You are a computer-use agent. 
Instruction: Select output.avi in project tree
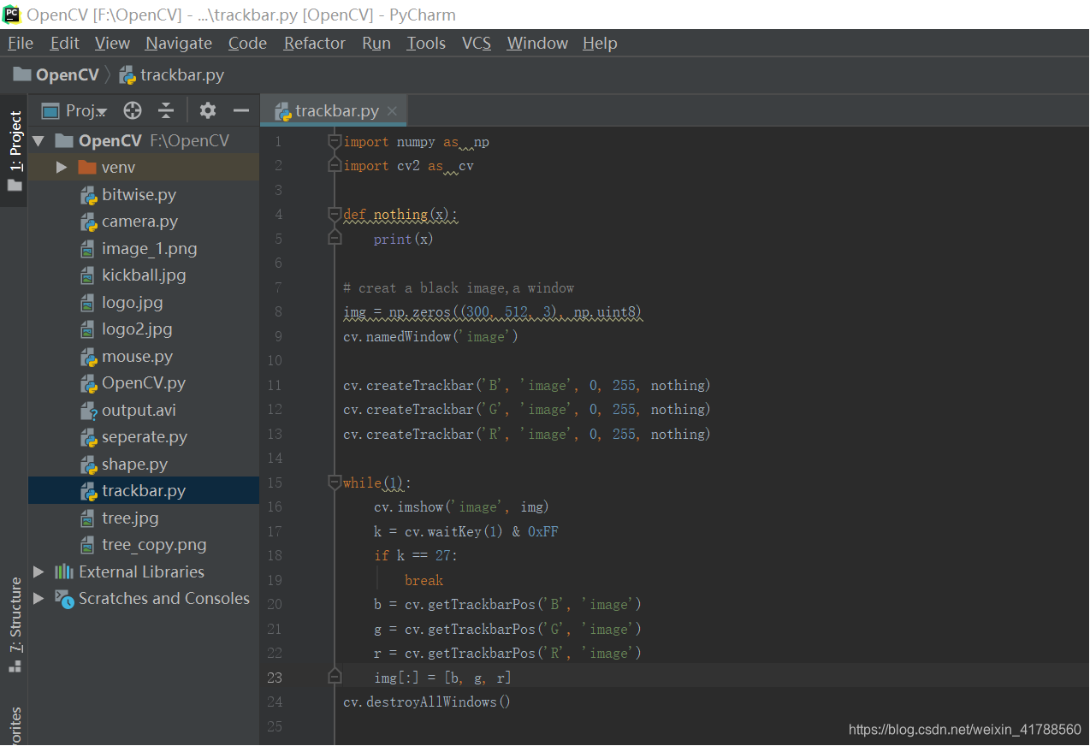pyautogui.click(x=139, y=410)
